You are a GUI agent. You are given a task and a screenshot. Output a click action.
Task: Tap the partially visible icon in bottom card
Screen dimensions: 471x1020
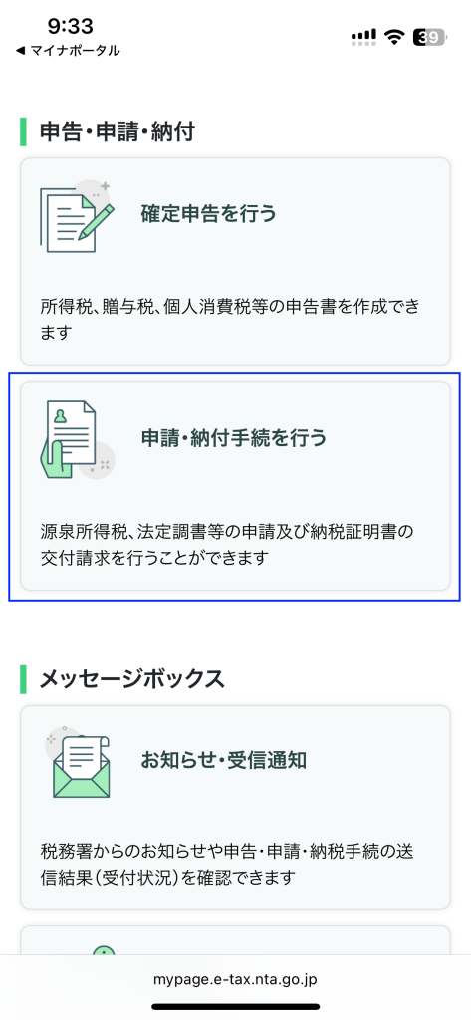coord(103,949)
